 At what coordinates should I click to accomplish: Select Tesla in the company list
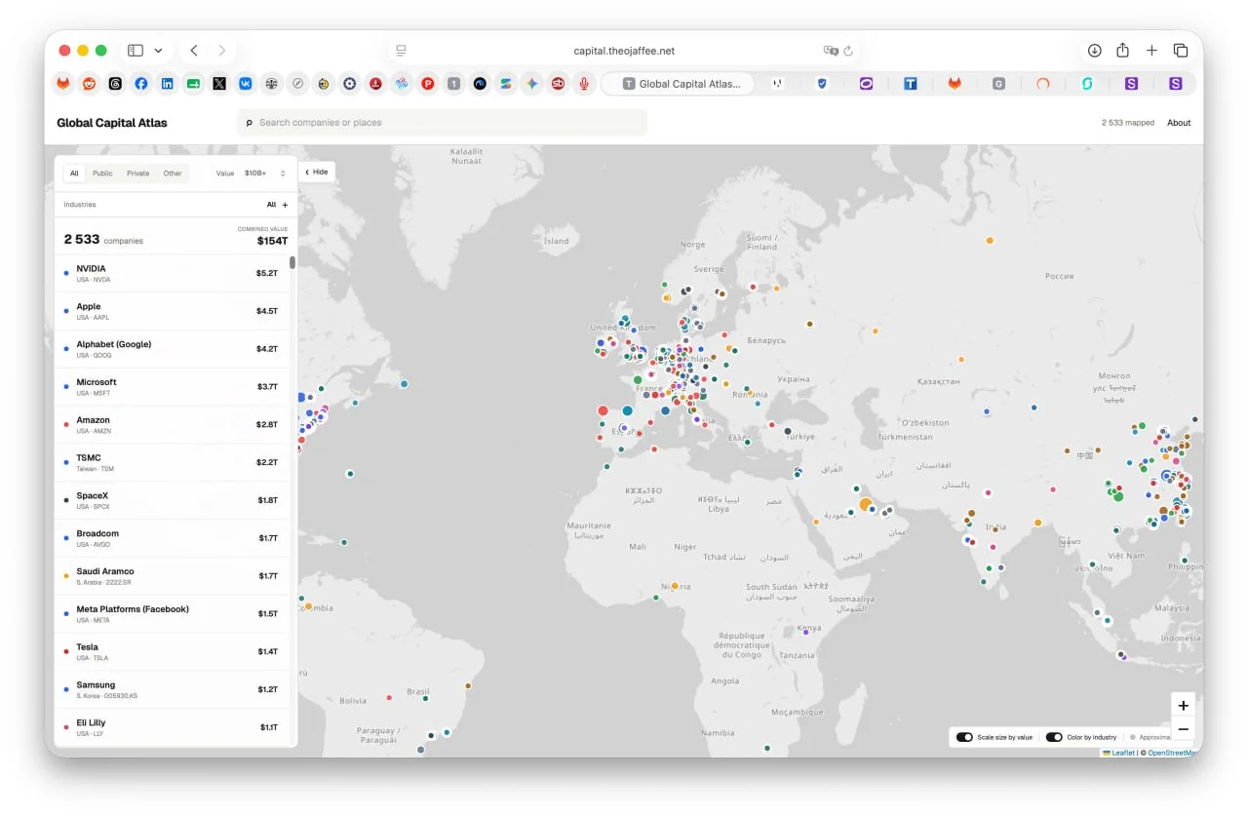coord(174,652)
